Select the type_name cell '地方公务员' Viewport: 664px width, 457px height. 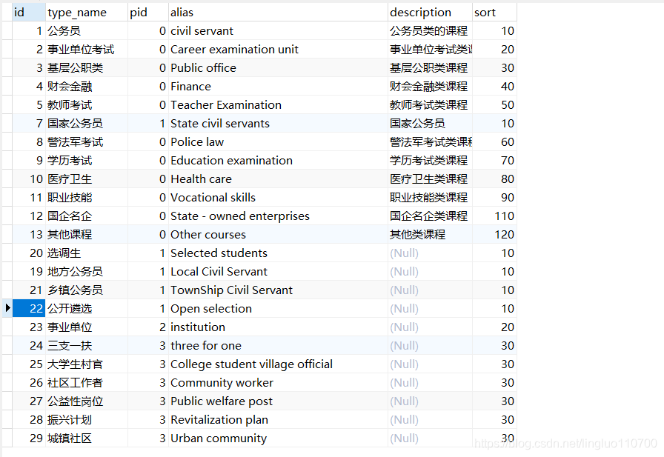[x=87, y=272]
